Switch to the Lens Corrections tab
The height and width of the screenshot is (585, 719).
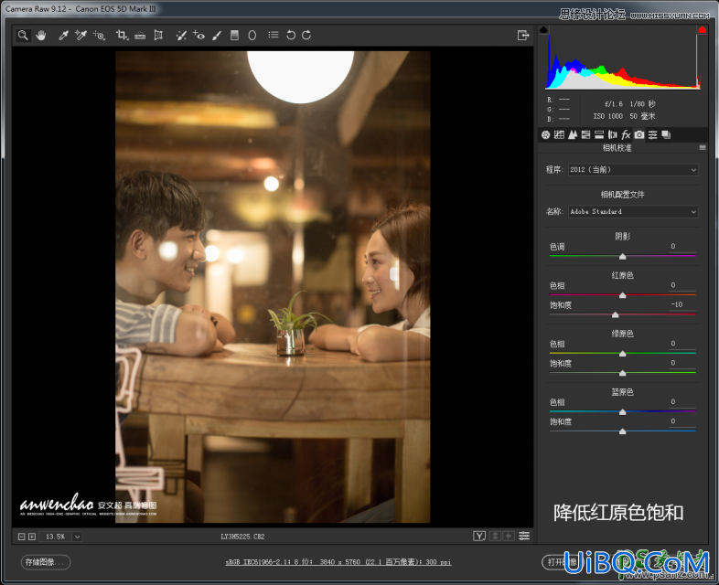[613, 134]
